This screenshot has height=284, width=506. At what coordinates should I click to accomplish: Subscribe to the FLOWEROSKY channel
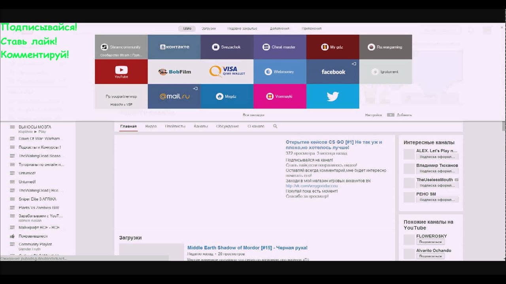(430, 242)
